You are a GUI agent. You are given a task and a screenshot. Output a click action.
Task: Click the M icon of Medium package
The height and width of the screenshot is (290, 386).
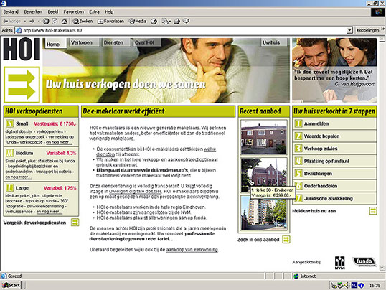tap(9, 153)
